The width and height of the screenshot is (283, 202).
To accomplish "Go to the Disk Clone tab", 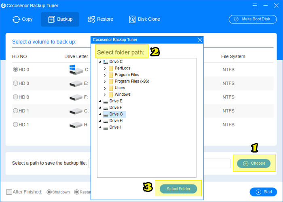I will tap(145, 19).
